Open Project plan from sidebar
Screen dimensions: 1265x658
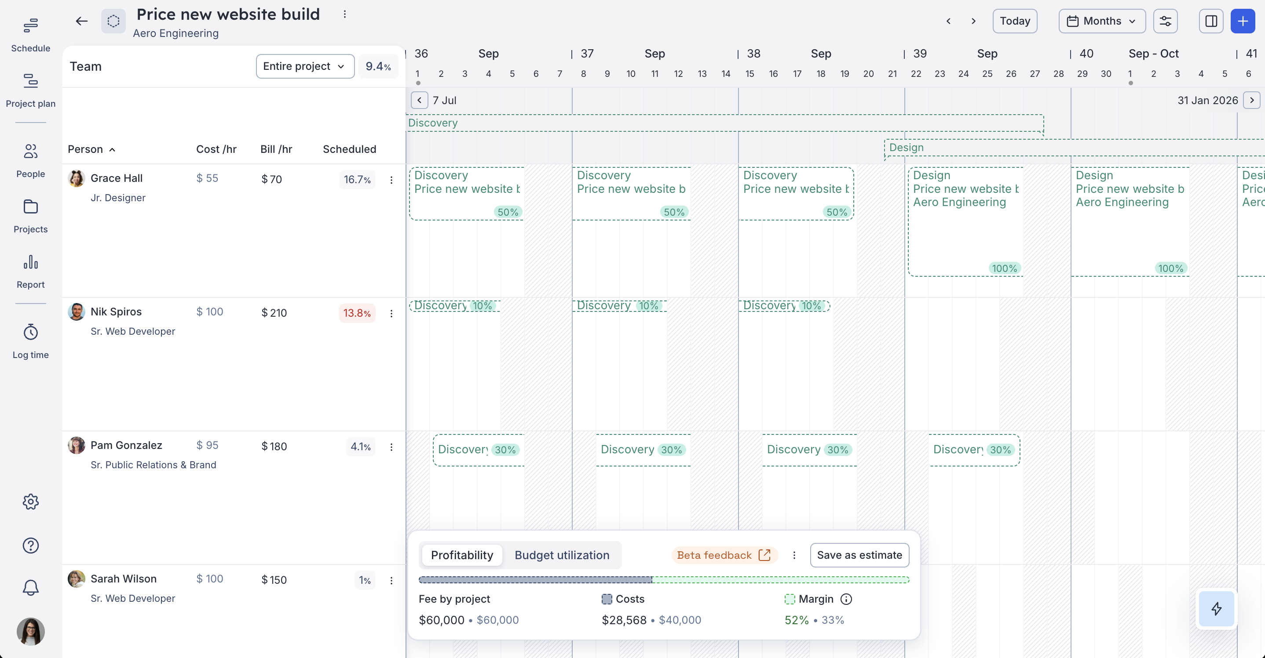point(30,90)
